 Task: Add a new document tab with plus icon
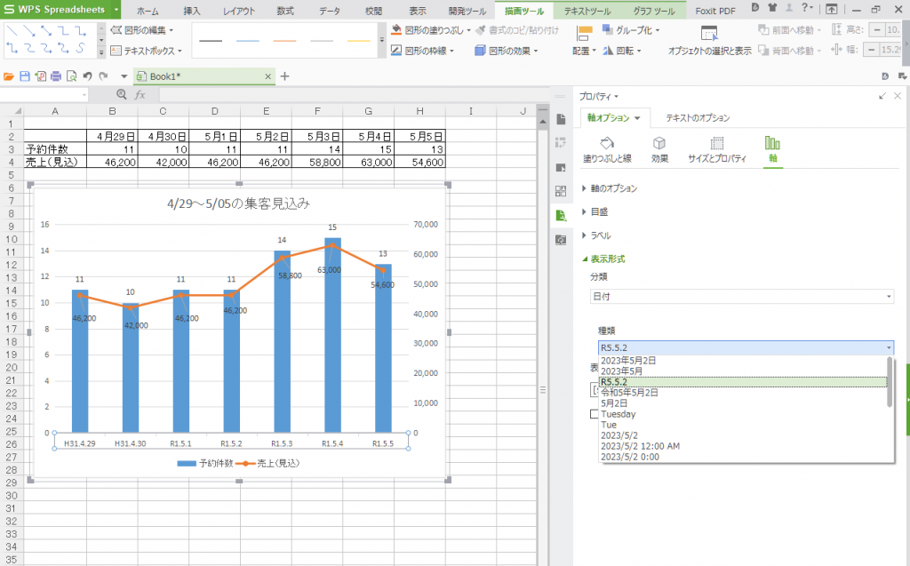click(x=284, y=76)
